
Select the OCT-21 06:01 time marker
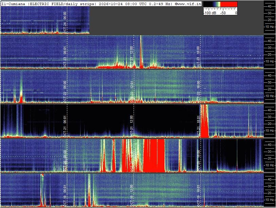(x=65, y=126)
